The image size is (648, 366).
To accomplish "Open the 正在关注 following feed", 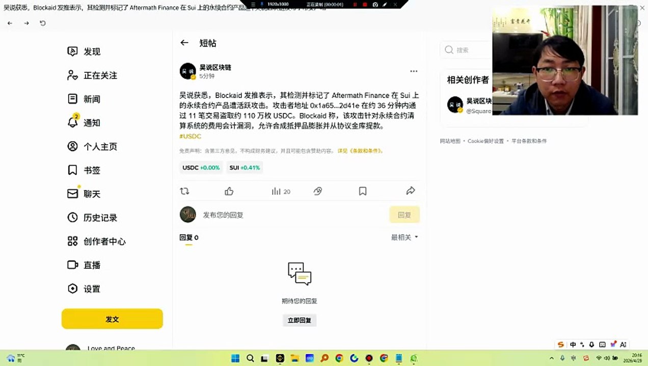I will [92, 75].
